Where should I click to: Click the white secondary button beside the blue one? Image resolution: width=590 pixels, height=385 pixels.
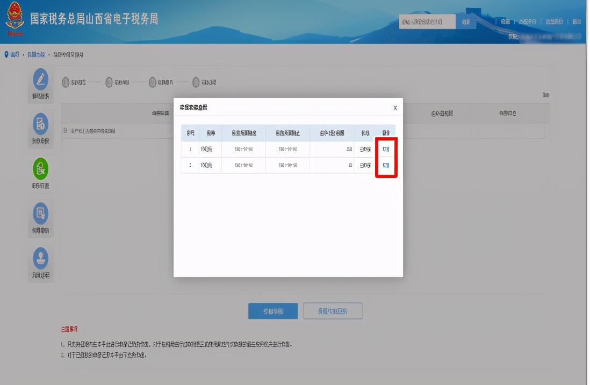333,310
